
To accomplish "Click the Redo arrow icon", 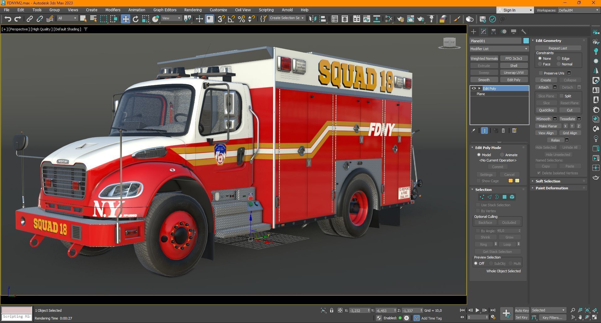I will 18,19.
